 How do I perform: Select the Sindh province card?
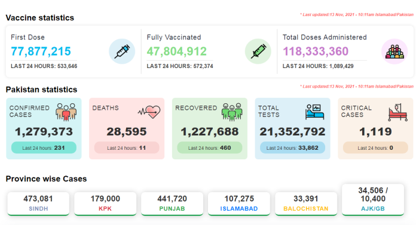(38, 204)
